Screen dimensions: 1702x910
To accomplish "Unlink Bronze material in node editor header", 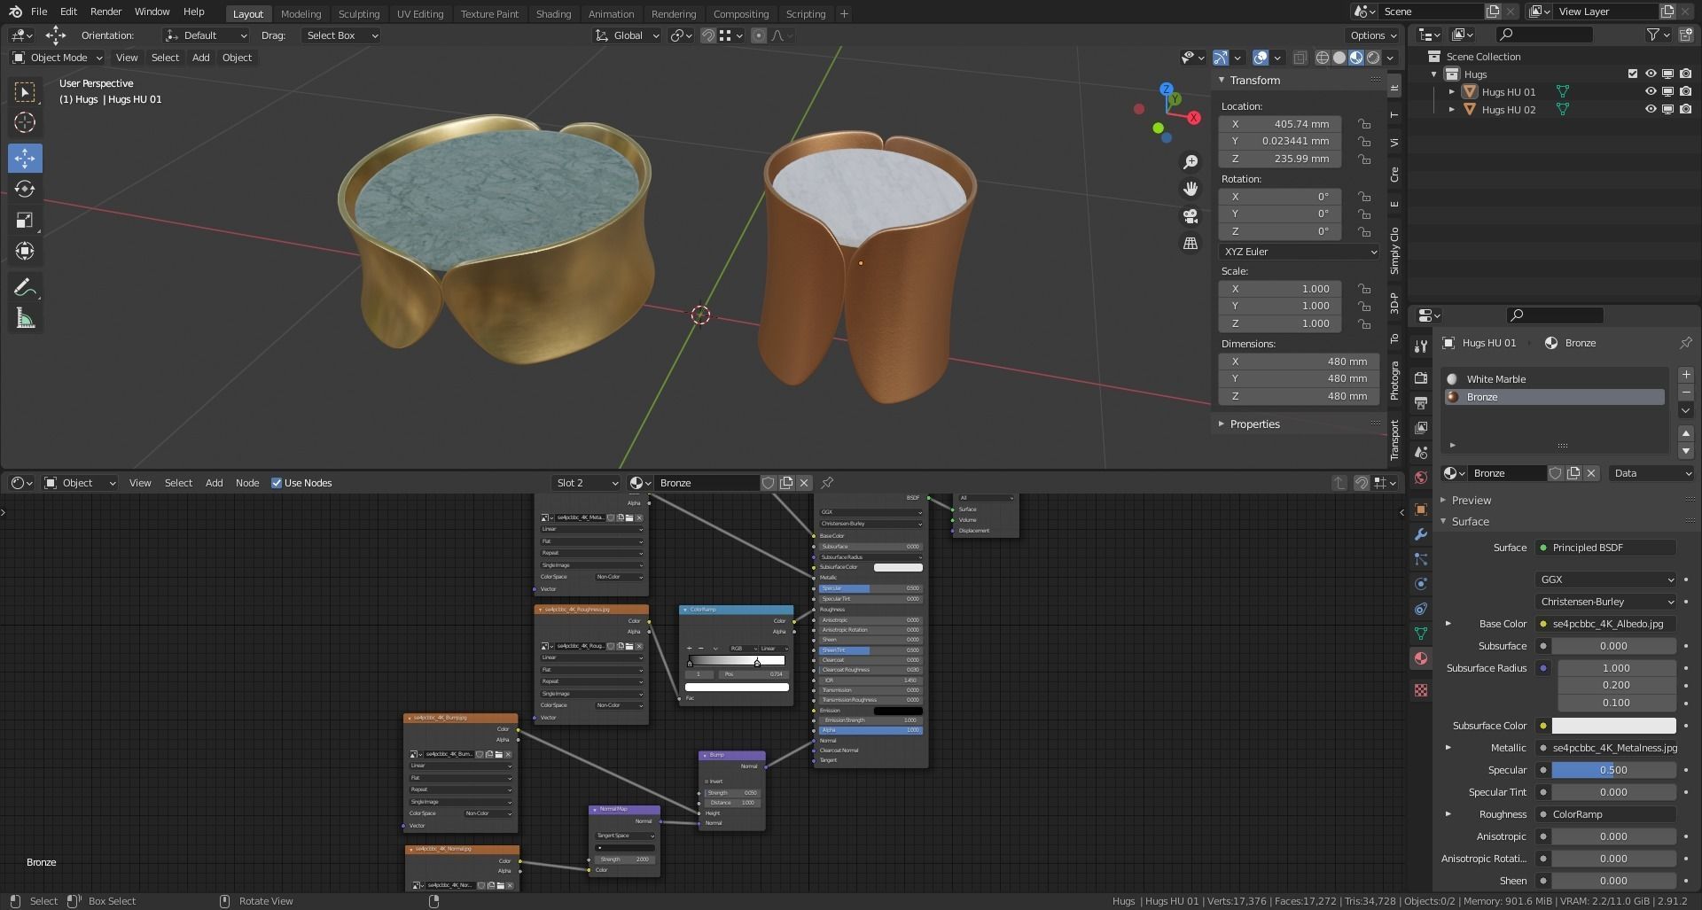I will tap(804, 483).
